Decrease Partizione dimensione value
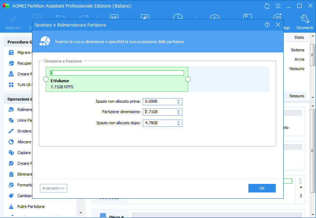 (178, 113)
